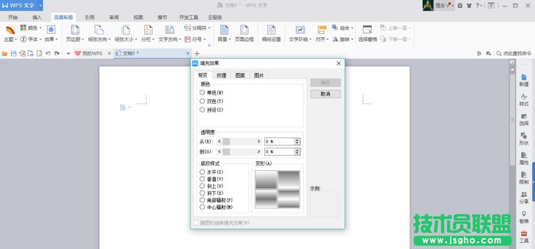Open the Colors (颜色) scheme icon

[23, 28]
